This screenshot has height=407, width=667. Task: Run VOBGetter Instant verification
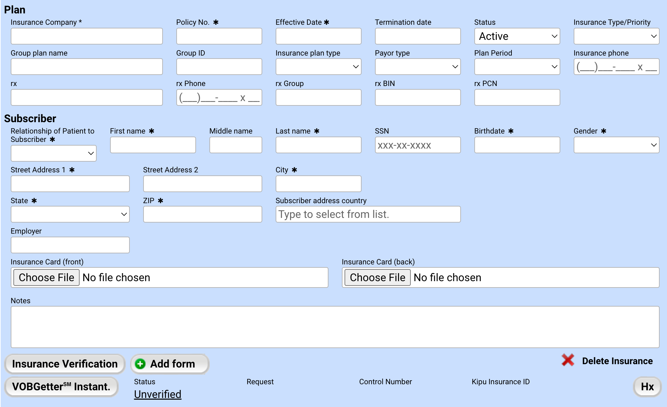tap(61, 387)
